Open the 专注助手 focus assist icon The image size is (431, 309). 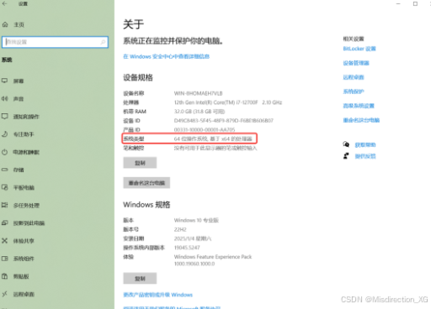(5, 134)
